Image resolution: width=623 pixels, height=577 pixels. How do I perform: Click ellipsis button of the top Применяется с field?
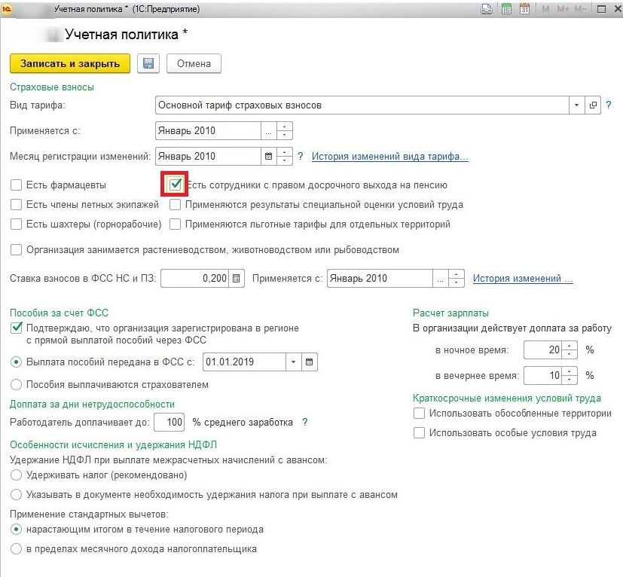(x=269, y=131)
